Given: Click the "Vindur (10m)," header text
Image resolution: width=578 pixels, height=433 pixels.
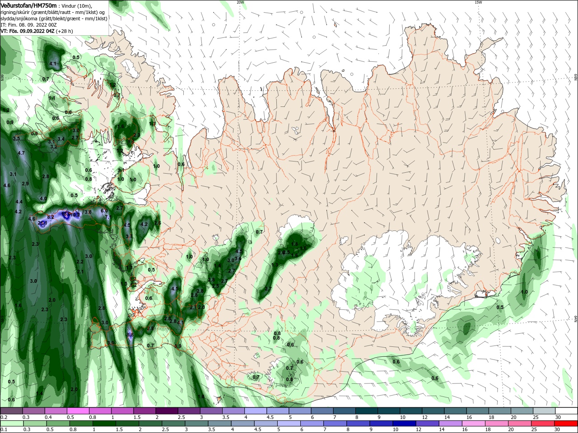Looking at the screenshot, I should coord(77,5).
